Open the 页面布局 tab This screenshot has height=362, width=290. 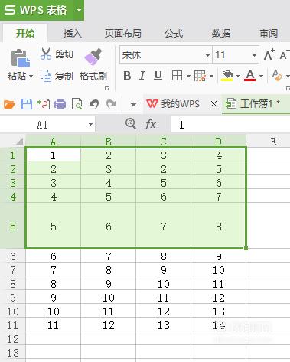pos(123,33)
